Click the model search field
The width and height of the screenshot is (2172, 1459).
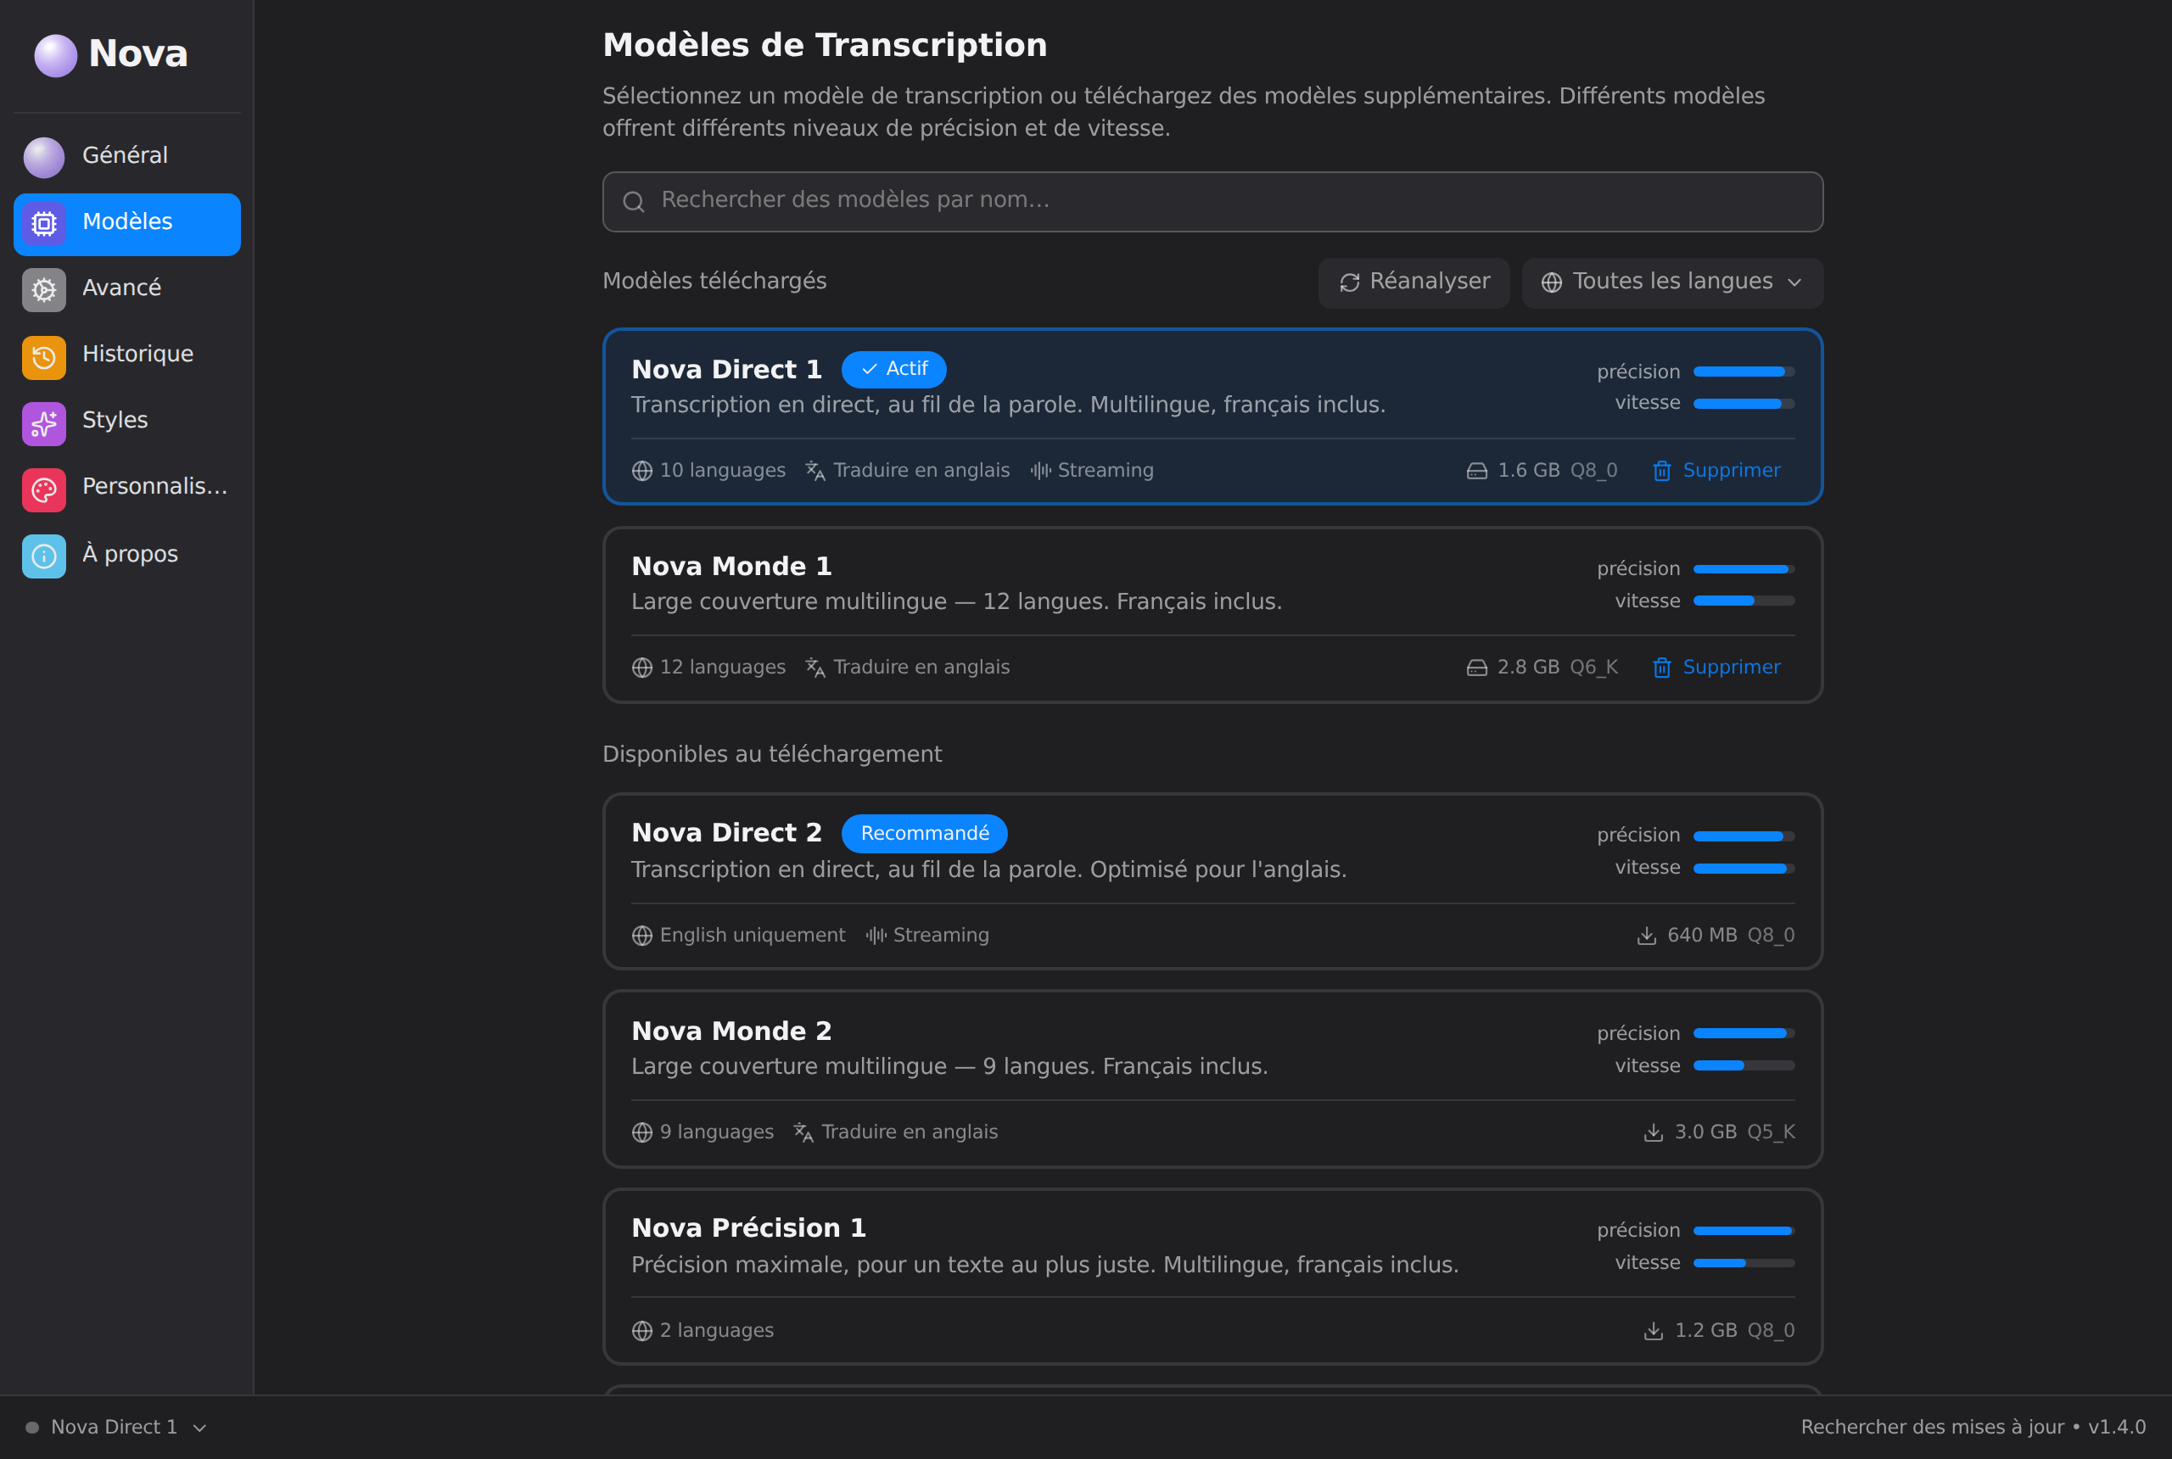click(x=1212, y=201)
